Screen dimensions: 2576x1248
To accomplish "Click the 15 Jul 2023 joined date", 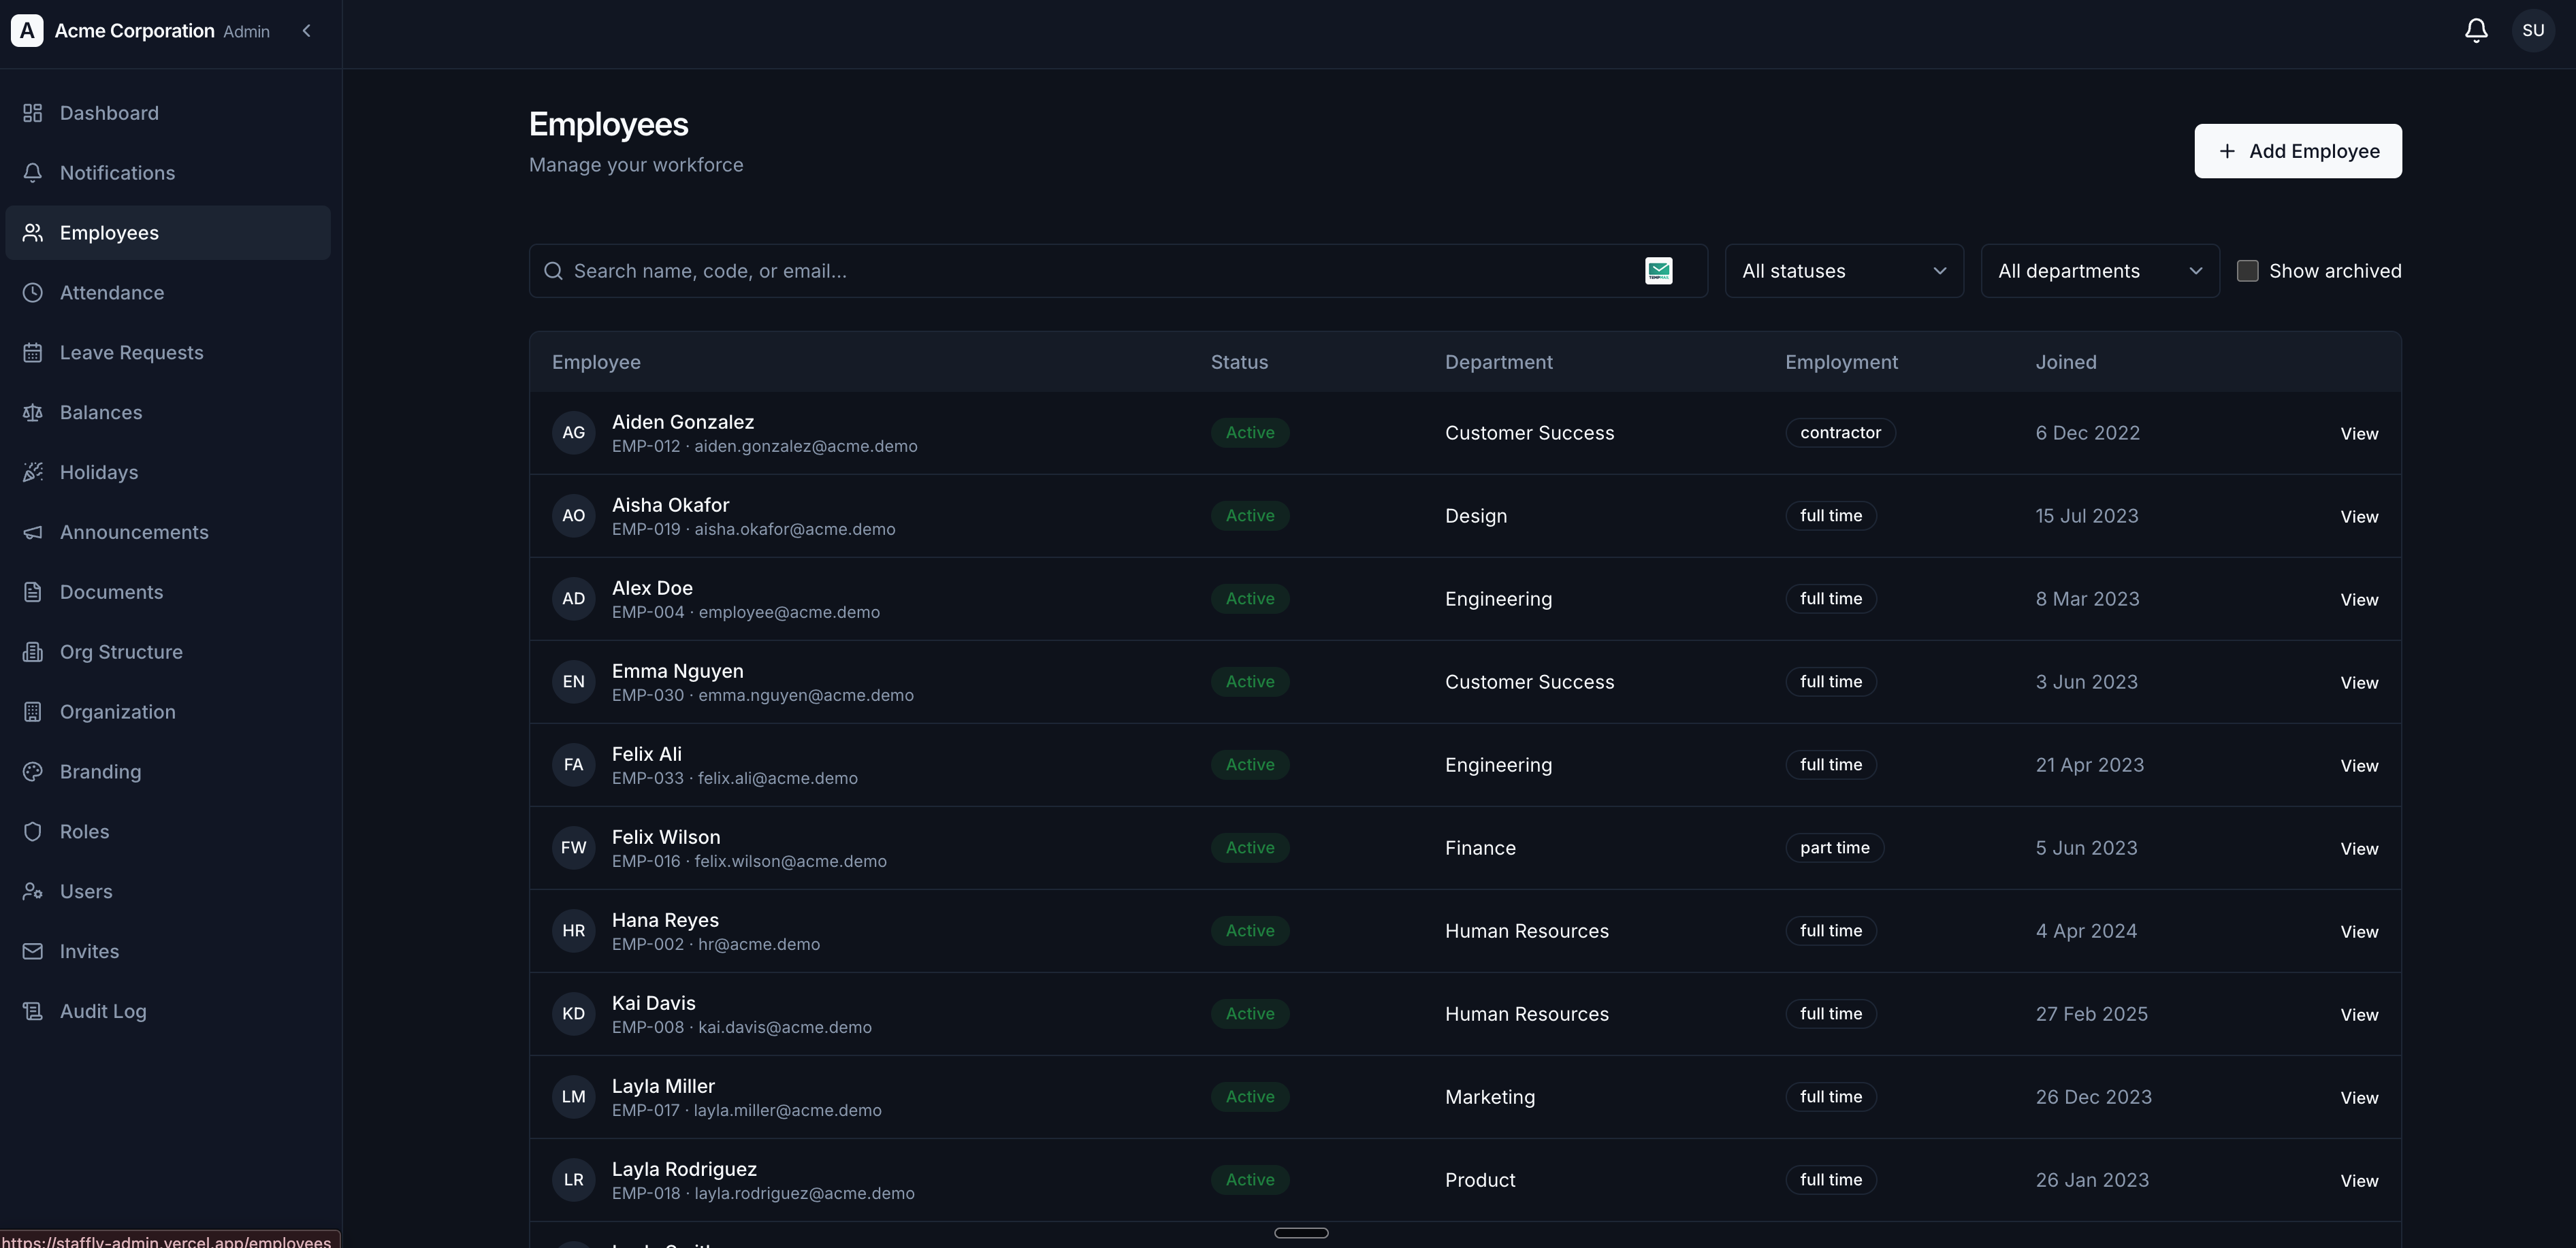I will [x=2087, y=516].
